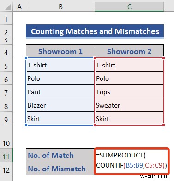Select the 'Polo' cell under Showroom 2
Image resolution: width=174 pixels, height=181 pixels.
[x=129, y=78]
